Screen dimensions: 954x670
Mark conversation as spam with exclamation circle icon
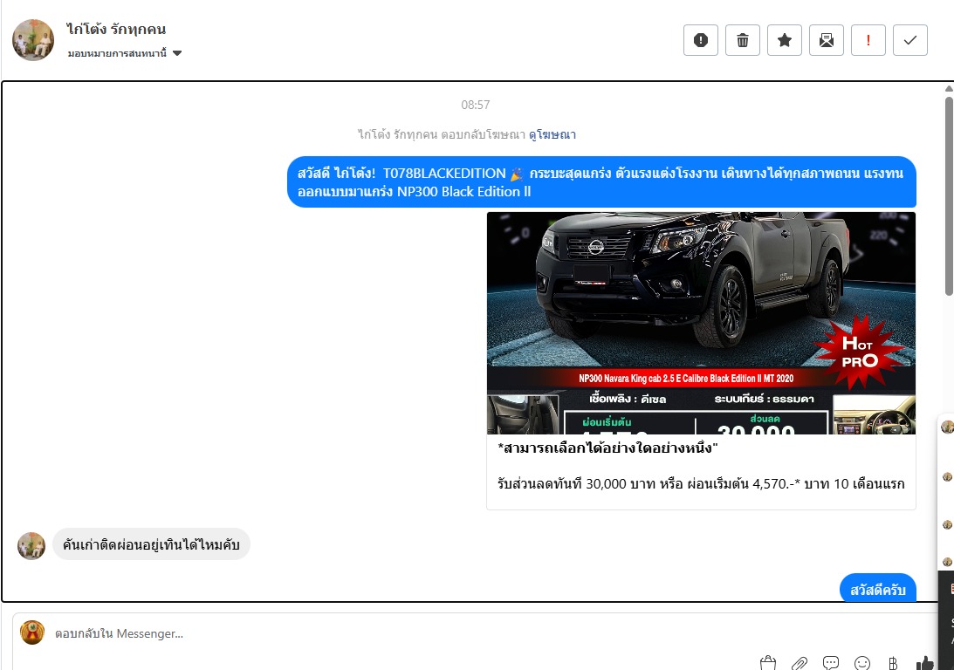[x=700, y=40]
